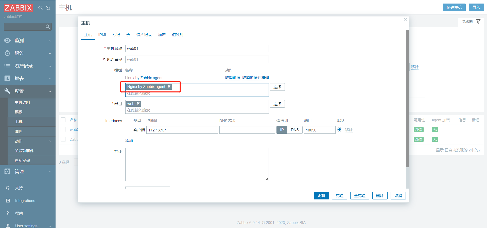Open the IPMI tab
487x228 pixels.
[102, 35]
